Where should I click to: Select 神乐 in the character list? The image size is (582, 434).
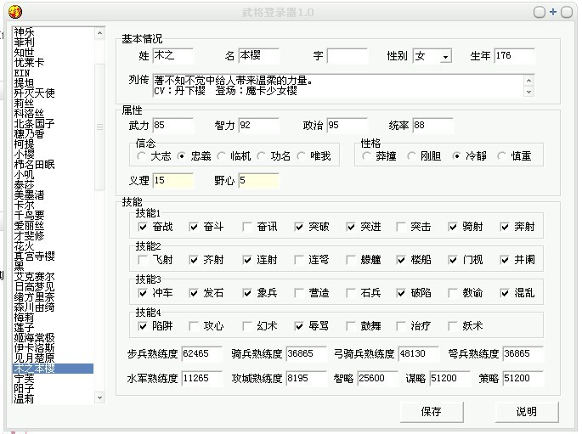pyautogui.click(x=25, y=31)
